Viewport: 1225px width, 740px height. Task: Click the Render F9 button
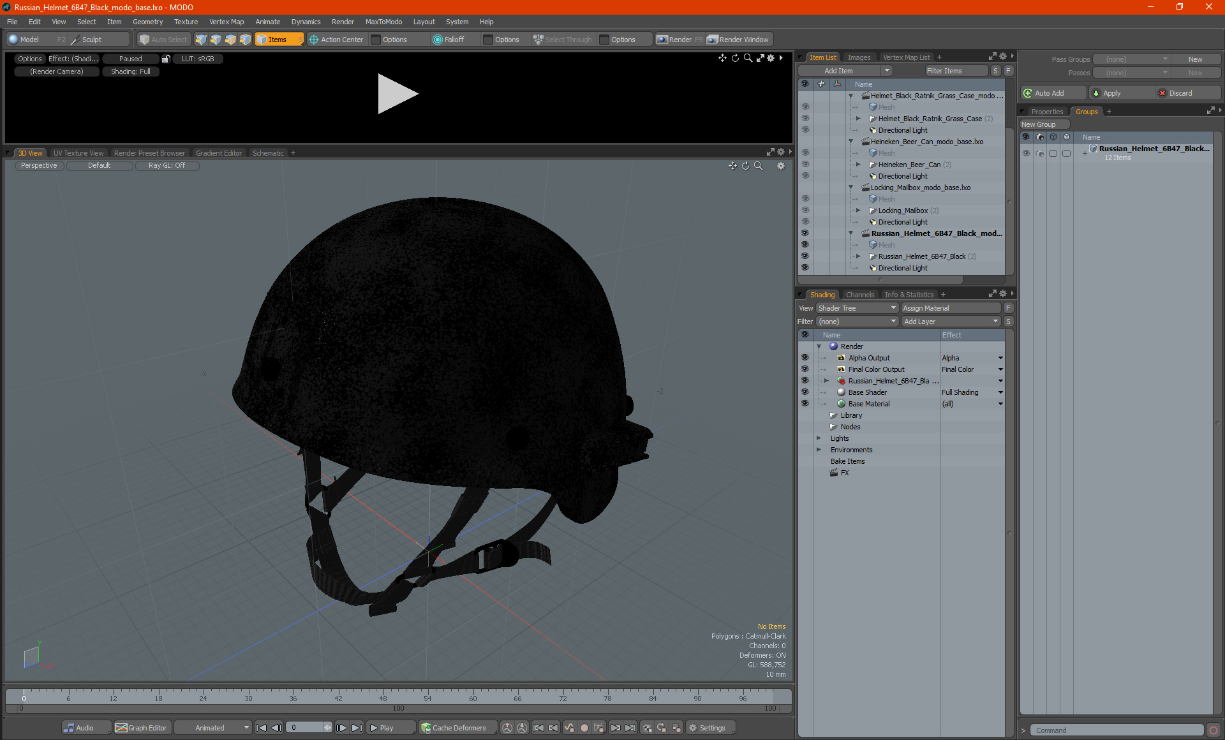click(x=679, y=40)
